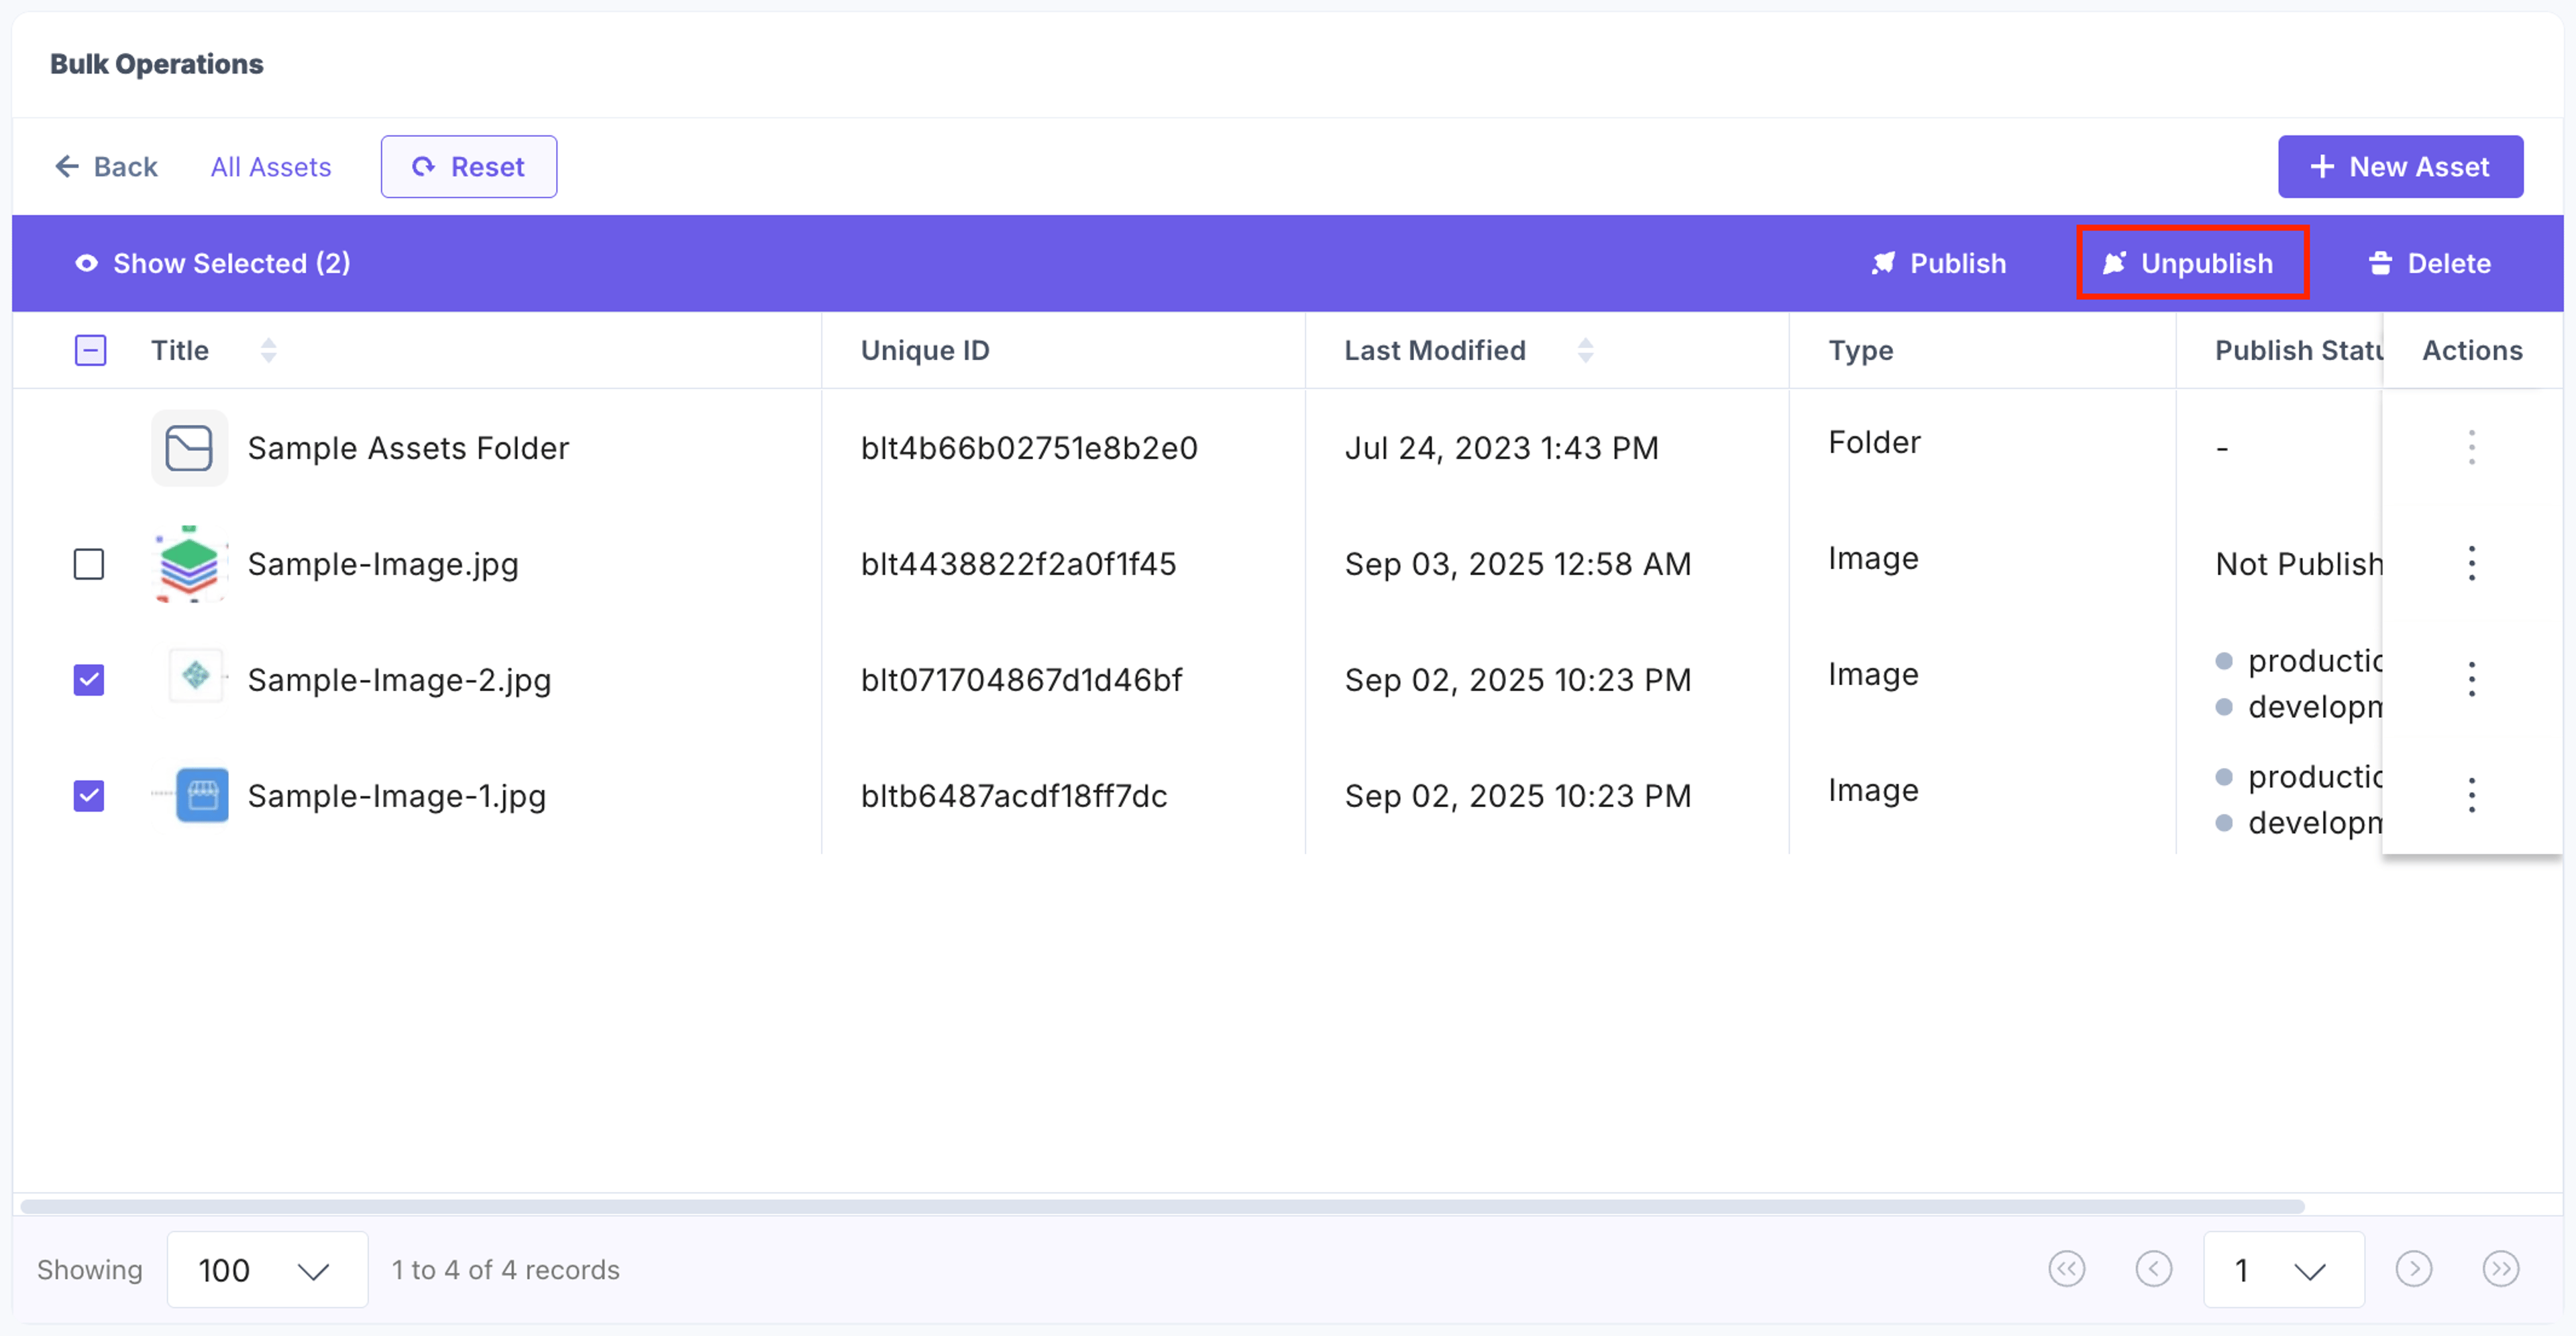Image resolution: width=2576 pixels, height=1336 pixels.
Task: Open the page number 1 dropdown
Action: point(2284,1270)
